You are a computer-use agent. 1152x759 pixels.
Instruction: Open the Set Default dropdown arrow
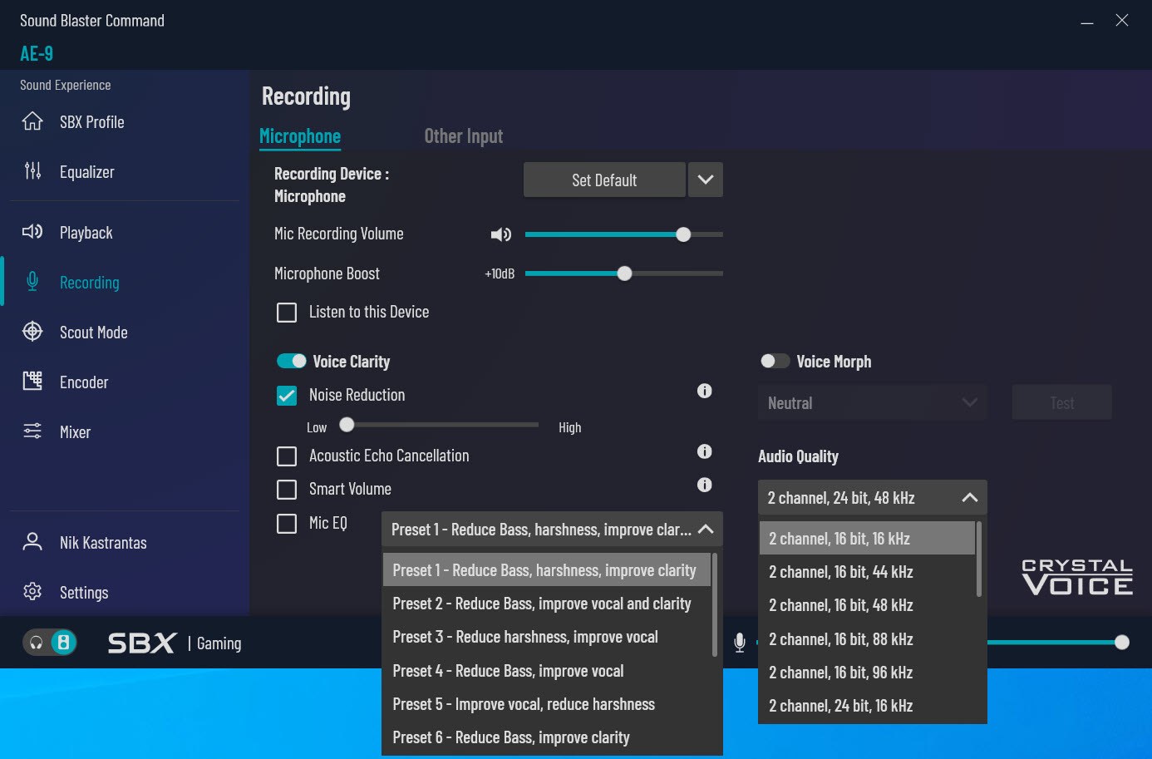point(706,180)
